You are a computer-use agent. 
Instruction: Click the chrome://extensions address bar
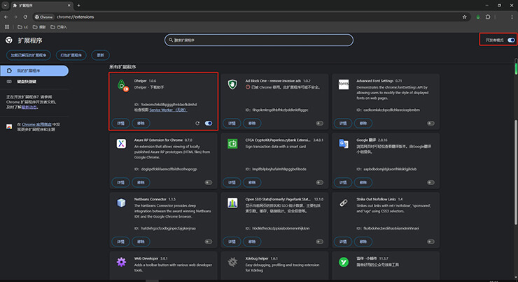click(251, 17)
